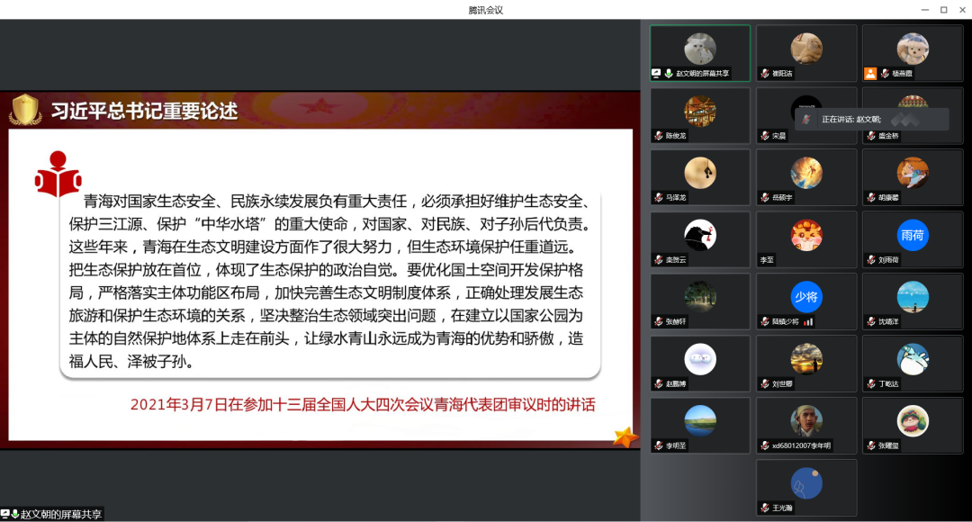Click the teddy bear avatar of 楼燕霞
The width and height of the screenshot is (972, 522).
pos(913,49)
